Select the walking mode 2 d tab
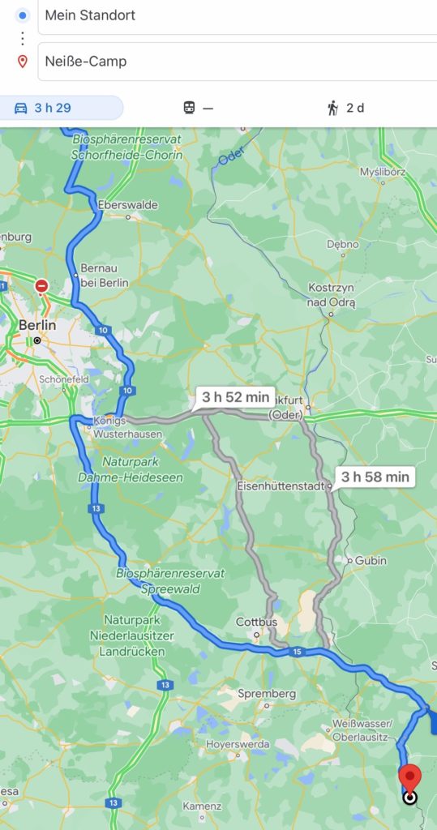Viewport: 437px width, 830px height. click(x=346, y=108)
